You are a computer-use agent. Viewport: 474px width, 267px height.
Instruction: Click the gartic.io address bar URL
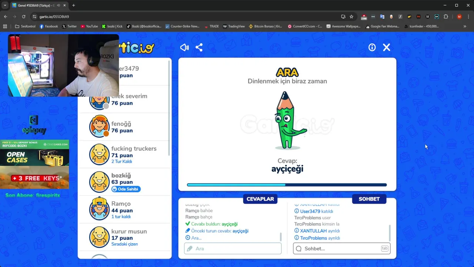click(54, 17)
